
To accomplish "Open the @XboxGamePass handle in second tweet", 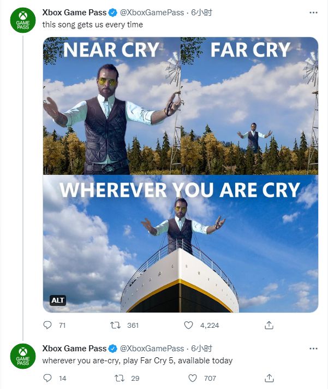I will [152, 349].
